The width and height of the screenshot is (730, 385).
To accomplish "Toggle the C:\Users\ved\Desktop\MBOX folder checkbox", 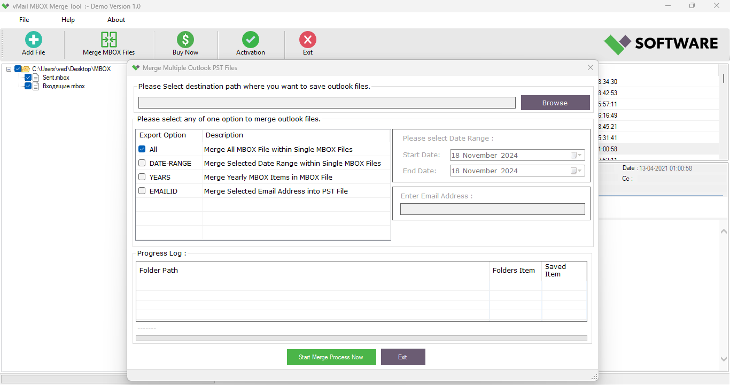I will (18, 69).
